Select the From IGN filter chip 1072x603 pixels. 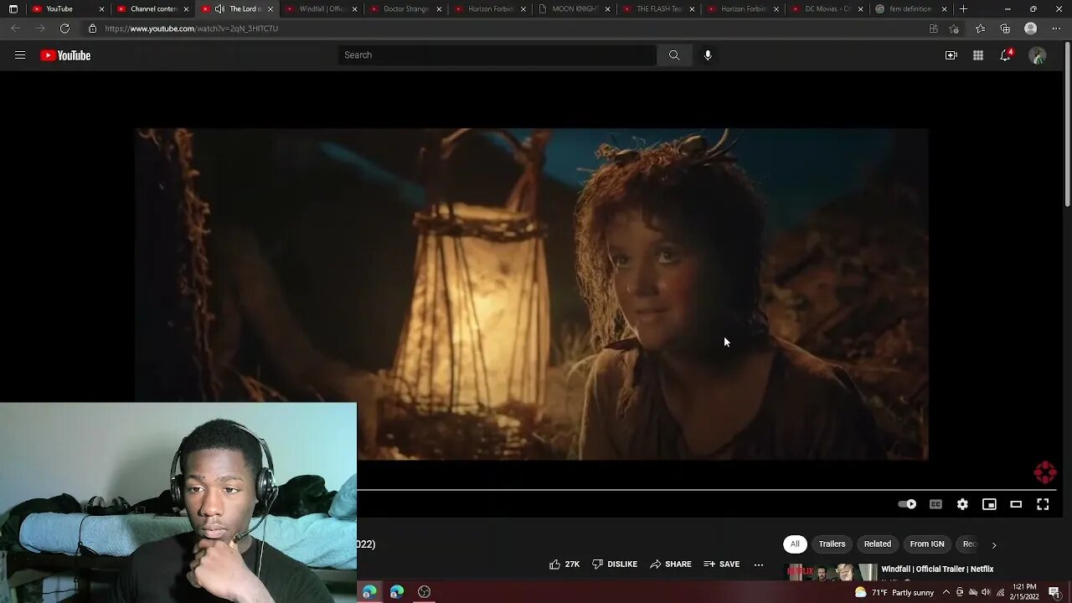coord(927,544)
